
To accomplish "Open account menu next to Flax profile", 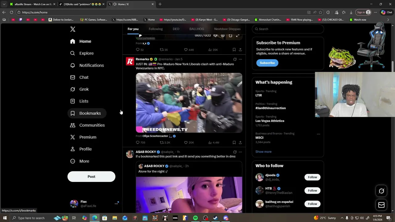I will pyautogui.click(x=116, y=203).
